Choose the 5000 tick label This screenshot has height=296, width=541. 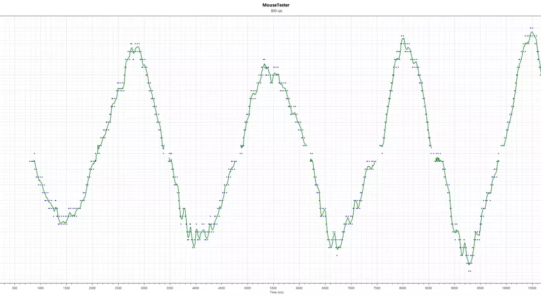(x=248, y=288)
